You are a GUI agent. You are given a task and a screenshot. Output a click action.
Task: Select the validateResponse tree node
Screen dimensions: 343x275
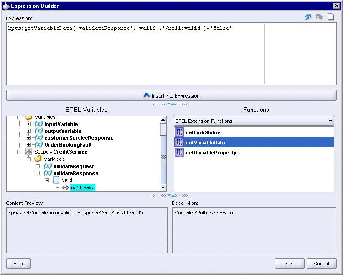(76, 173)
